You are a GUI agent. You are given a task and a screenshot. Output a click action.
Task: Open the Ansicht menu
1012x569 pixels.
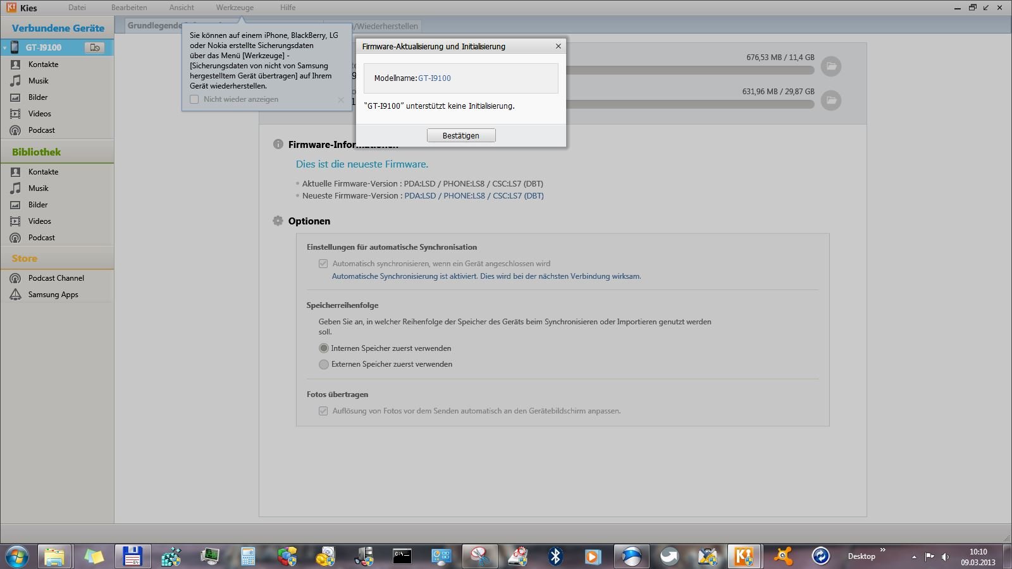click(x=182, y=8)
